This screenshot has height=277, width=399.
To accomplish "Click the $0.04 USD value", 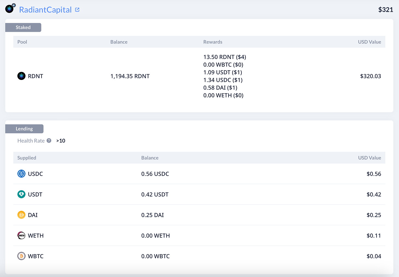I will (374, 256).
